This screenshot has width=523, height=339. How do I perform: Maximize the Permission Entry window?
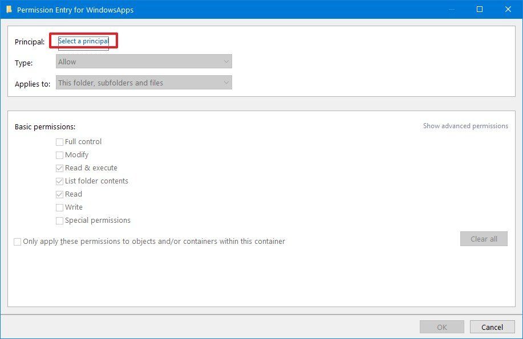479,9
